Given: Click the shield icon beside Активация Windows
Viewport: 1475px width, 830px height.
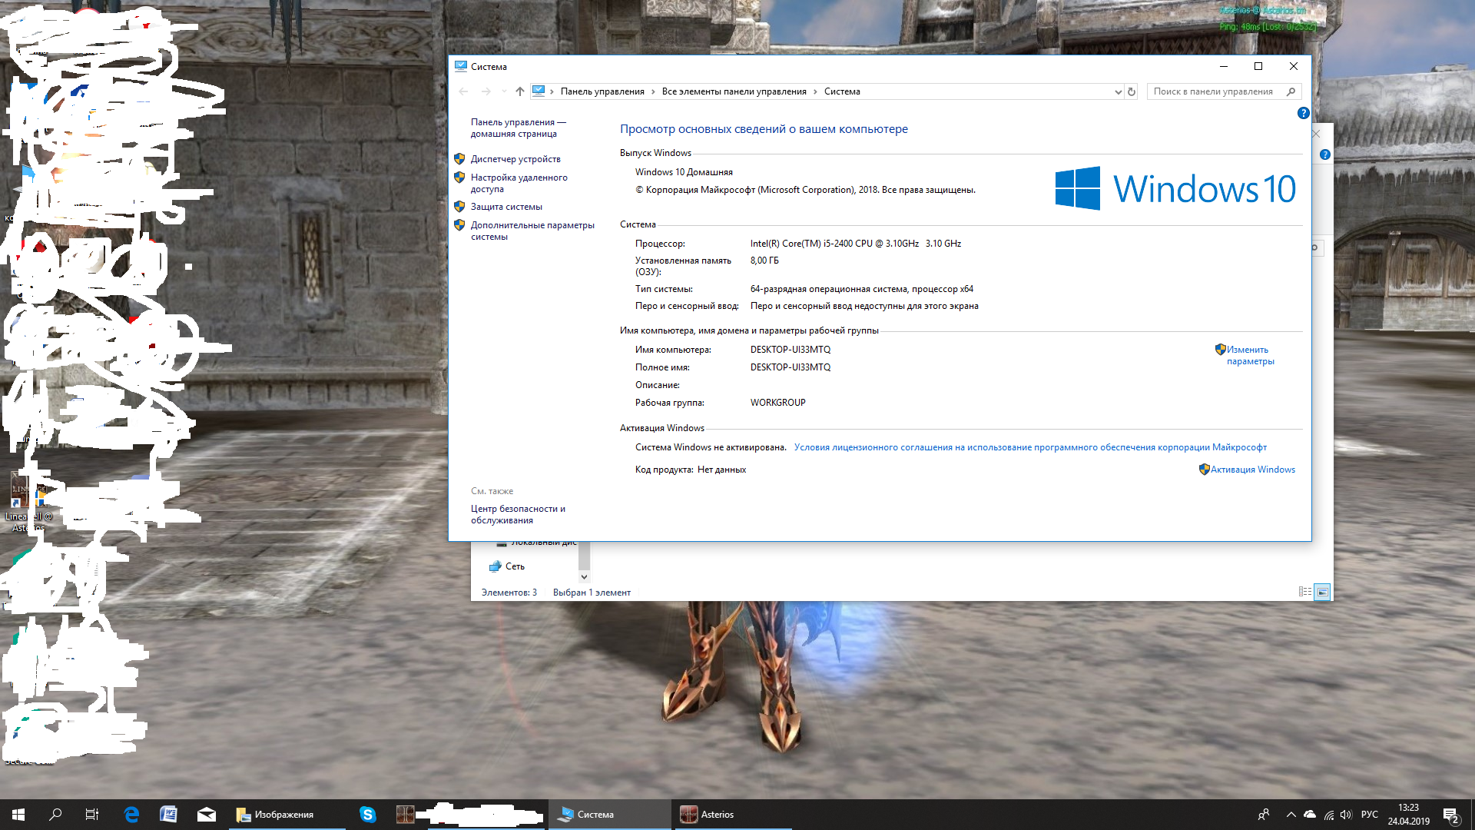Looking at the screenshot, I should (1204, 470).
